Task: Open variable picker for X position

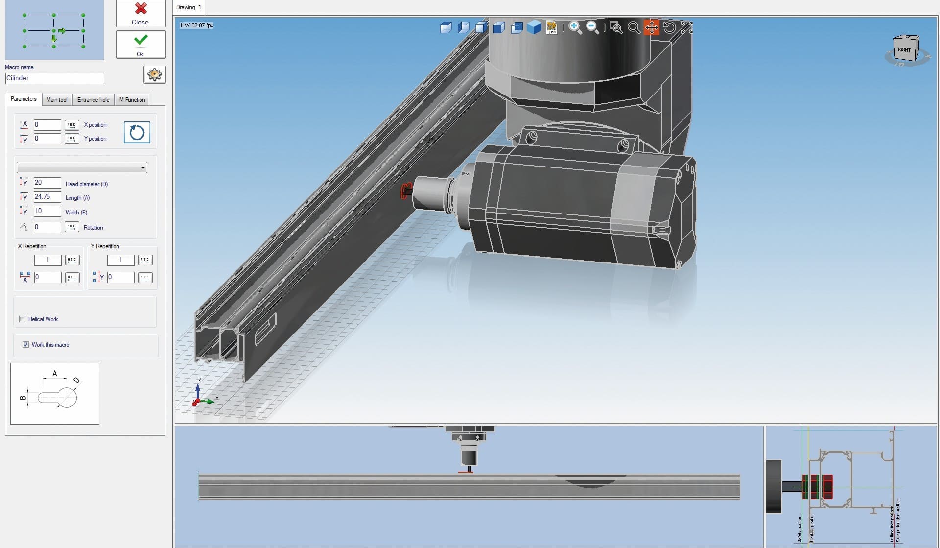Action: [71, 125]
